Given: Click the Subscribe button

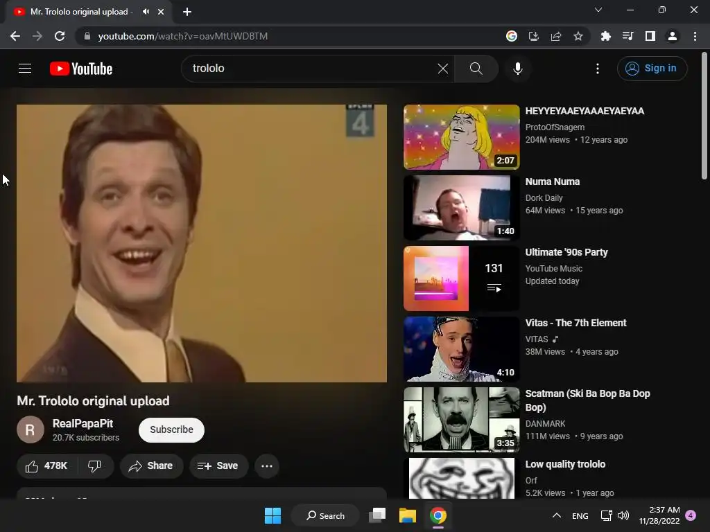Looking at the screenshot, I should [x=172, y=429].
